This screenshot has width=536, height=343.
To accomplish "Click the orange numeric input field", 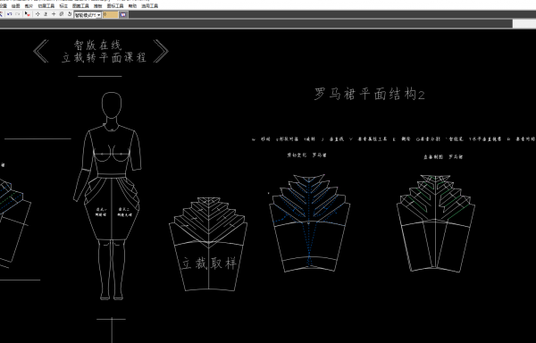I will (x=111, y=14).
